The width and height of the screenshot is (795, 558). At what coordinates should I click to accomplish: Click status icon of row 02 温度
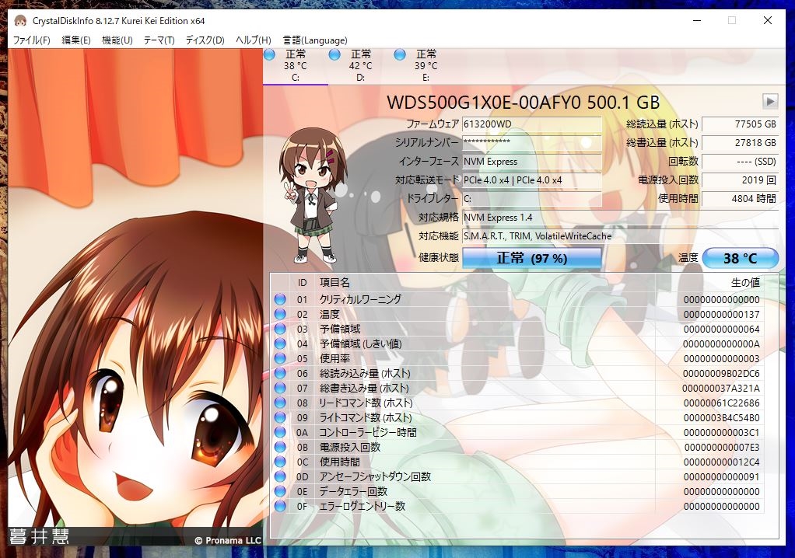pos(280,314)
